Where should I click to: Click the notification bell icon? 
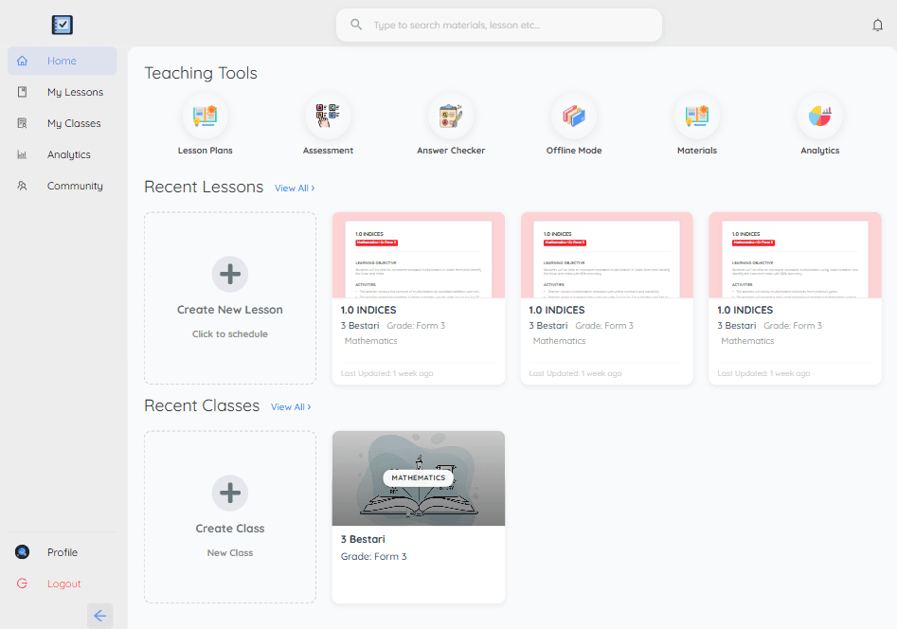point(877,26)
